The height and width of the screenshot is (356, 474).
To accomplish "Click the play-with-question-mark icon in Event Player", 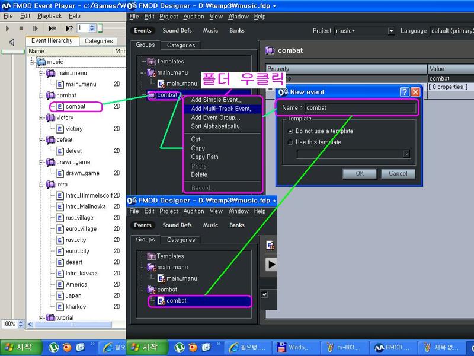I will 69,28.
